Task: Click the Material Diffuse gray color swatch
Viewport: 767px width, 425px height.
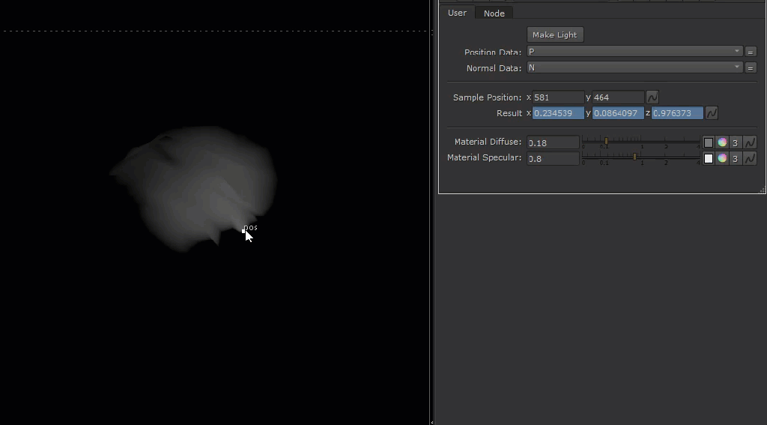Action: [x=709, y=142]
